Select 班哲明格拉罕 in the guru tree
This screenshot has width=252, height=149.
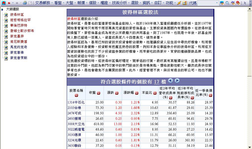click(21, 20)
